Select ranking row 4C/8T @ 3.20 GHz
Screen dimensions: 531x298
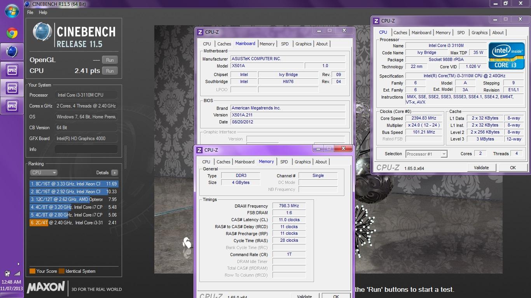click(x=73, y=207)
